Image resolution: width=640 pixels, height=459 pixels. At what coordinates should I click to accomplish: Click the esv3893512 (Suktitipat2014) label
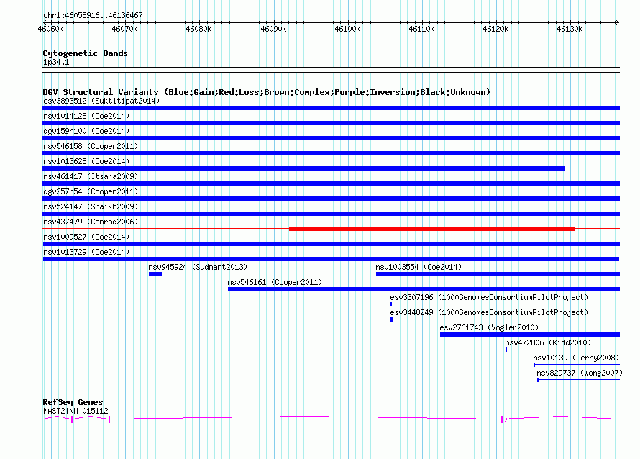coord(101,101)
